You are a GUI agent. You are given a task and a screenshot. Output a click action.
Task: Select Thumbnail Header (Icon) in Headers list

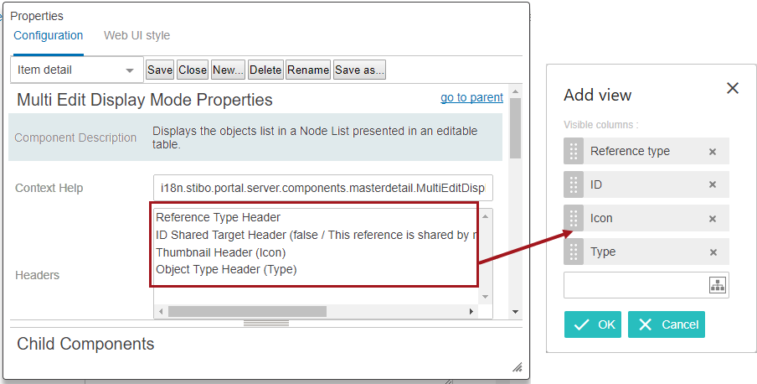[220, 252]
